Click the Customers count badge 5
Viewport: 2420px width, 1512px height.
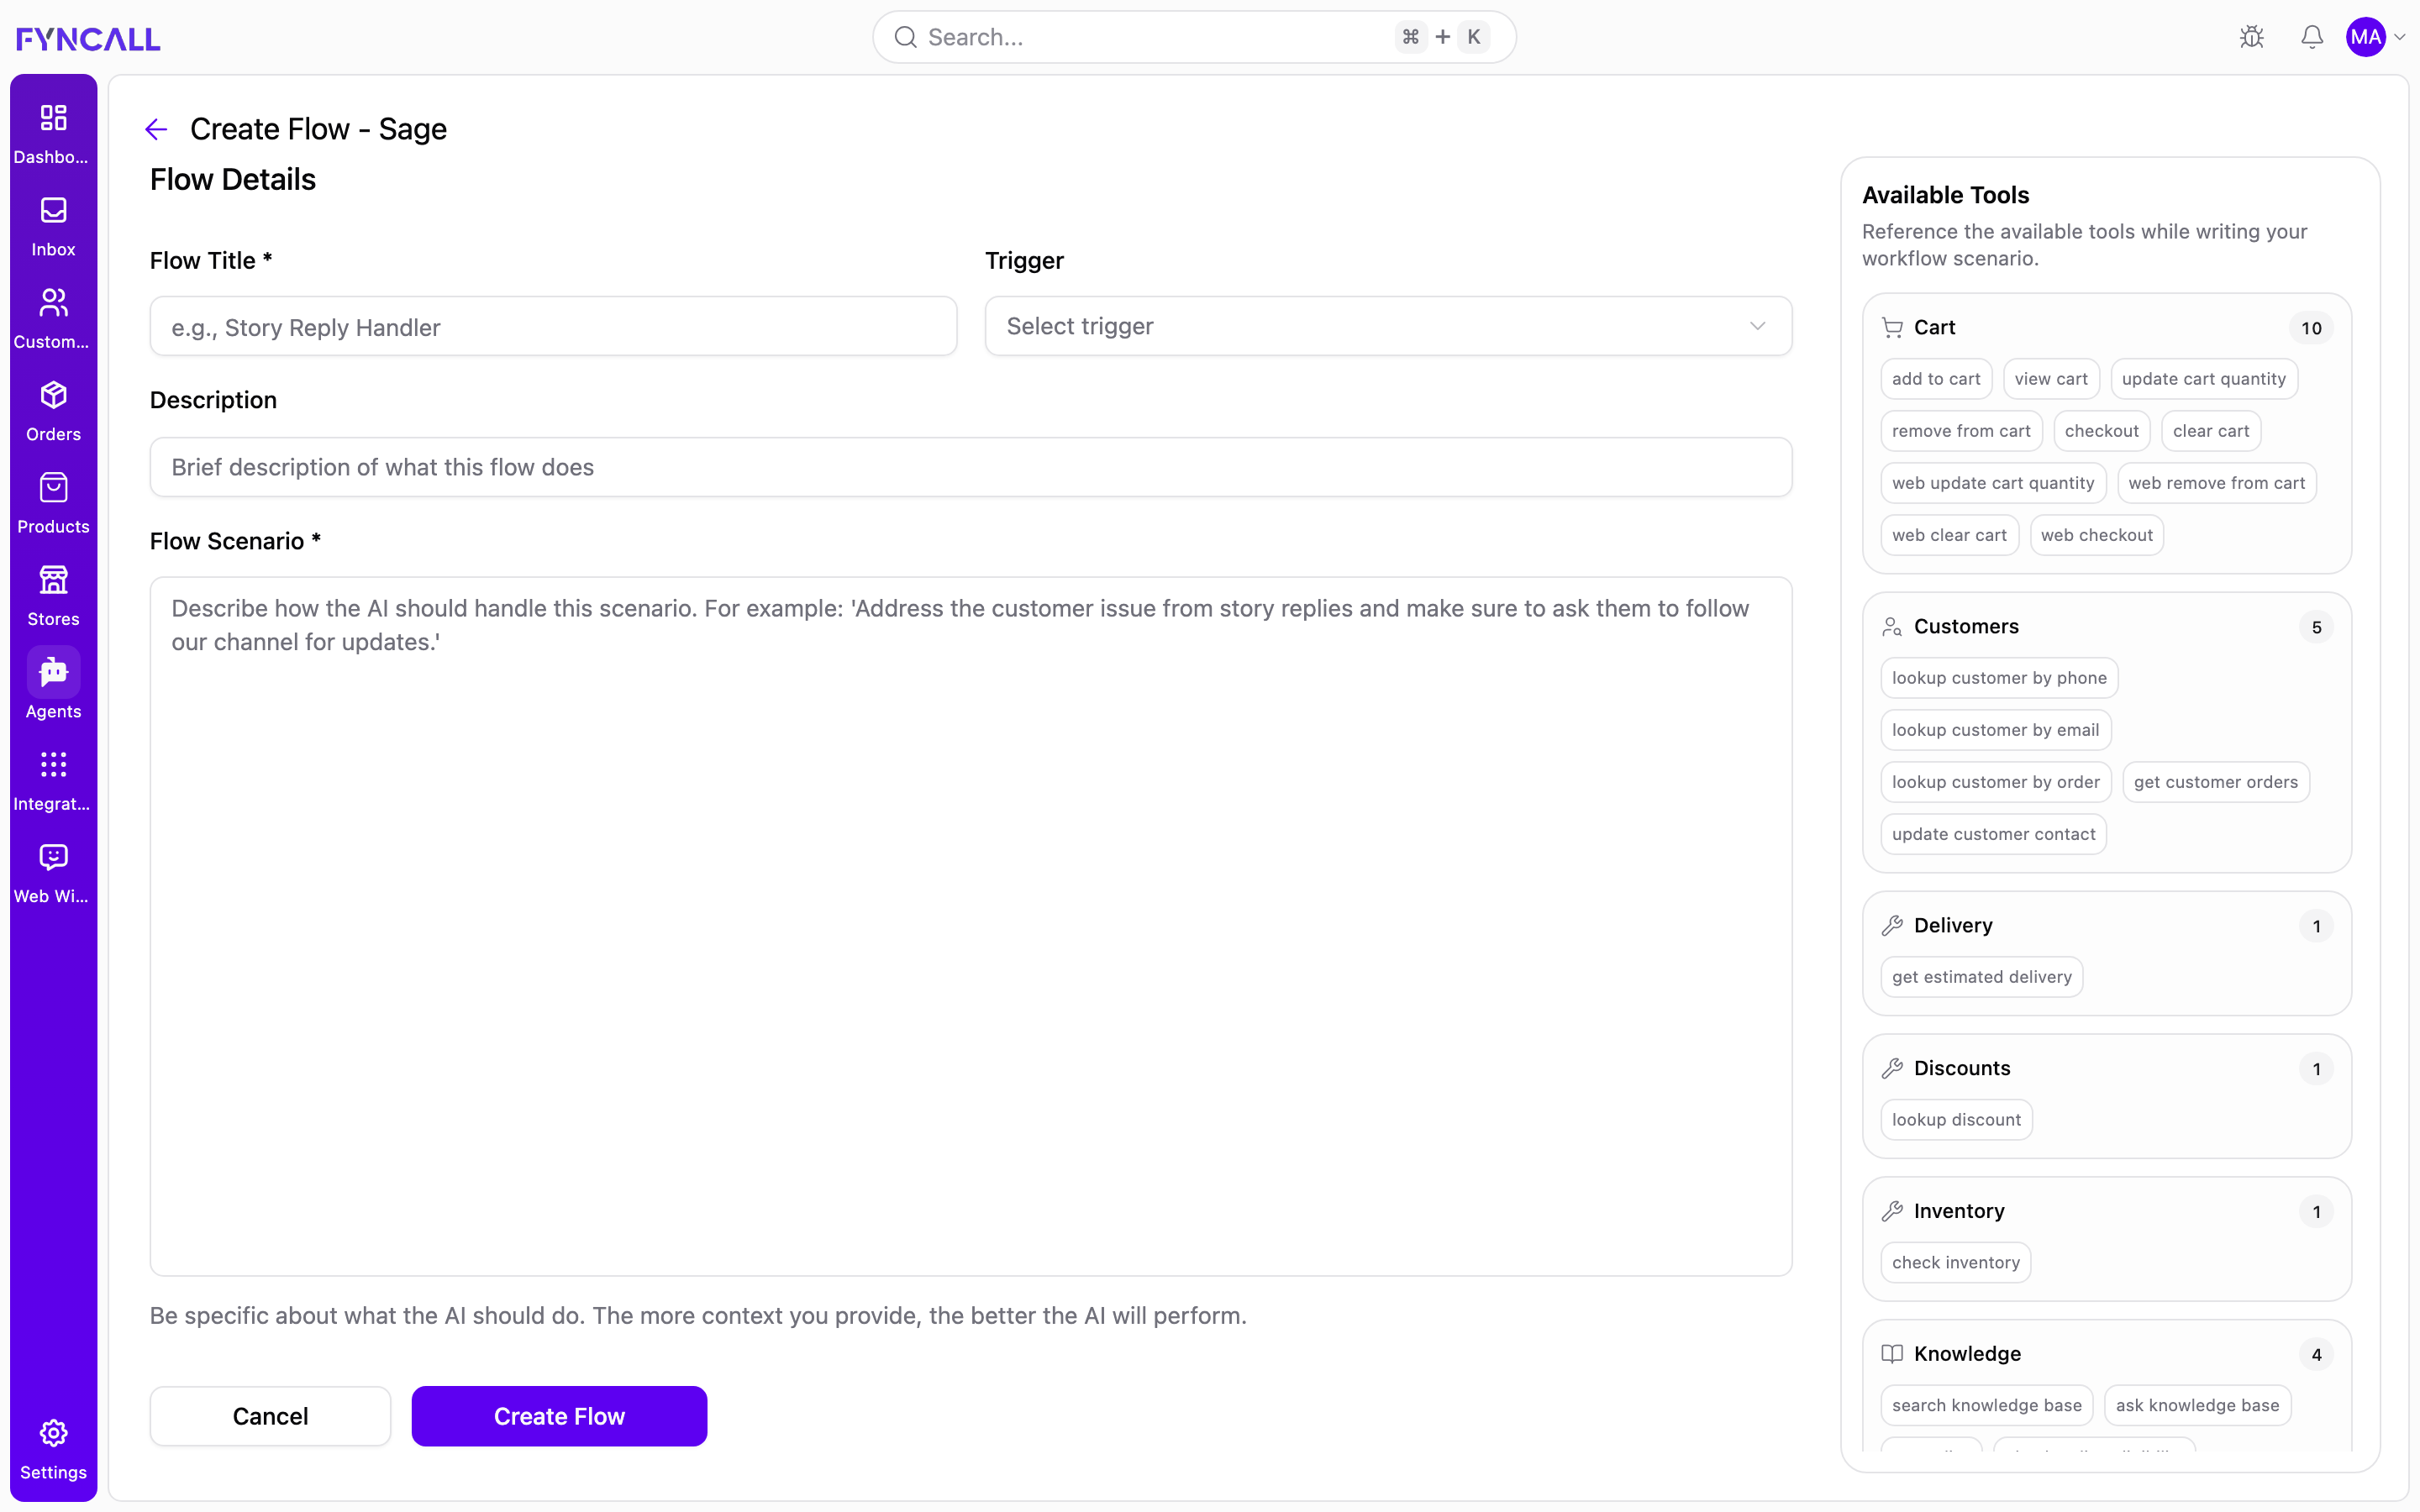click(x=2316, y=627)
